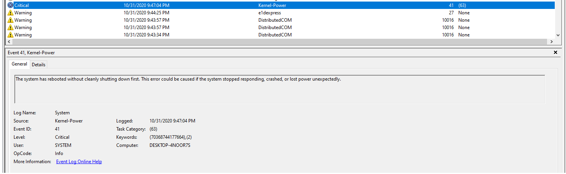Close the Event 41 preview pane
Image resolution: width=566 pixels, height=174 pixels.
point(556,52)
